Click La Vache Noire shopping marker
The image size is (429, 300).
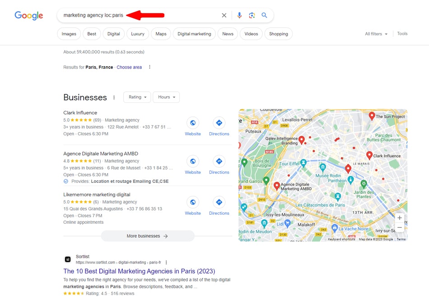tap(334, 227)
